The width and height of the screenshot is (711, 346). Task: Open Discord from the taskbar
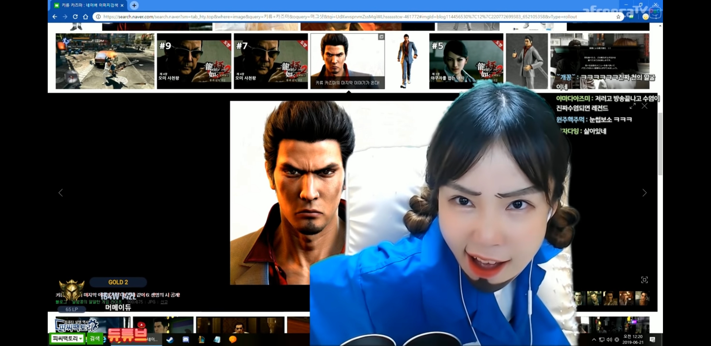(x=186, y=340)
